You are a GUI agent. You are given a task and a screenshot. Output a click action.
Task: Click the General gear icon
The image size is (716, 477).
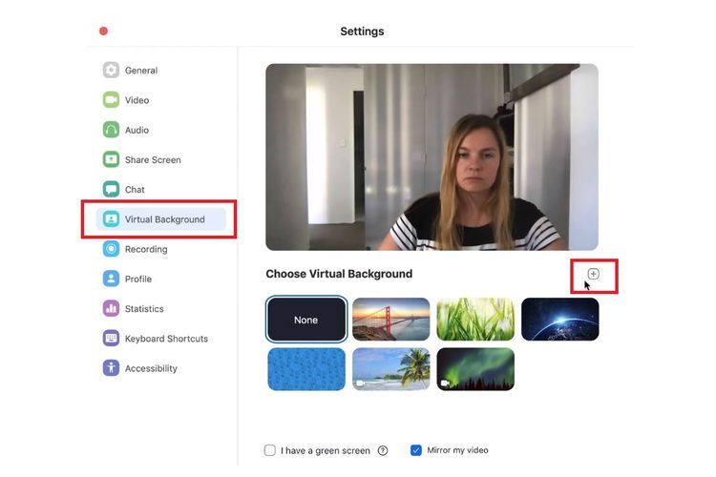(x=111, y=70)
